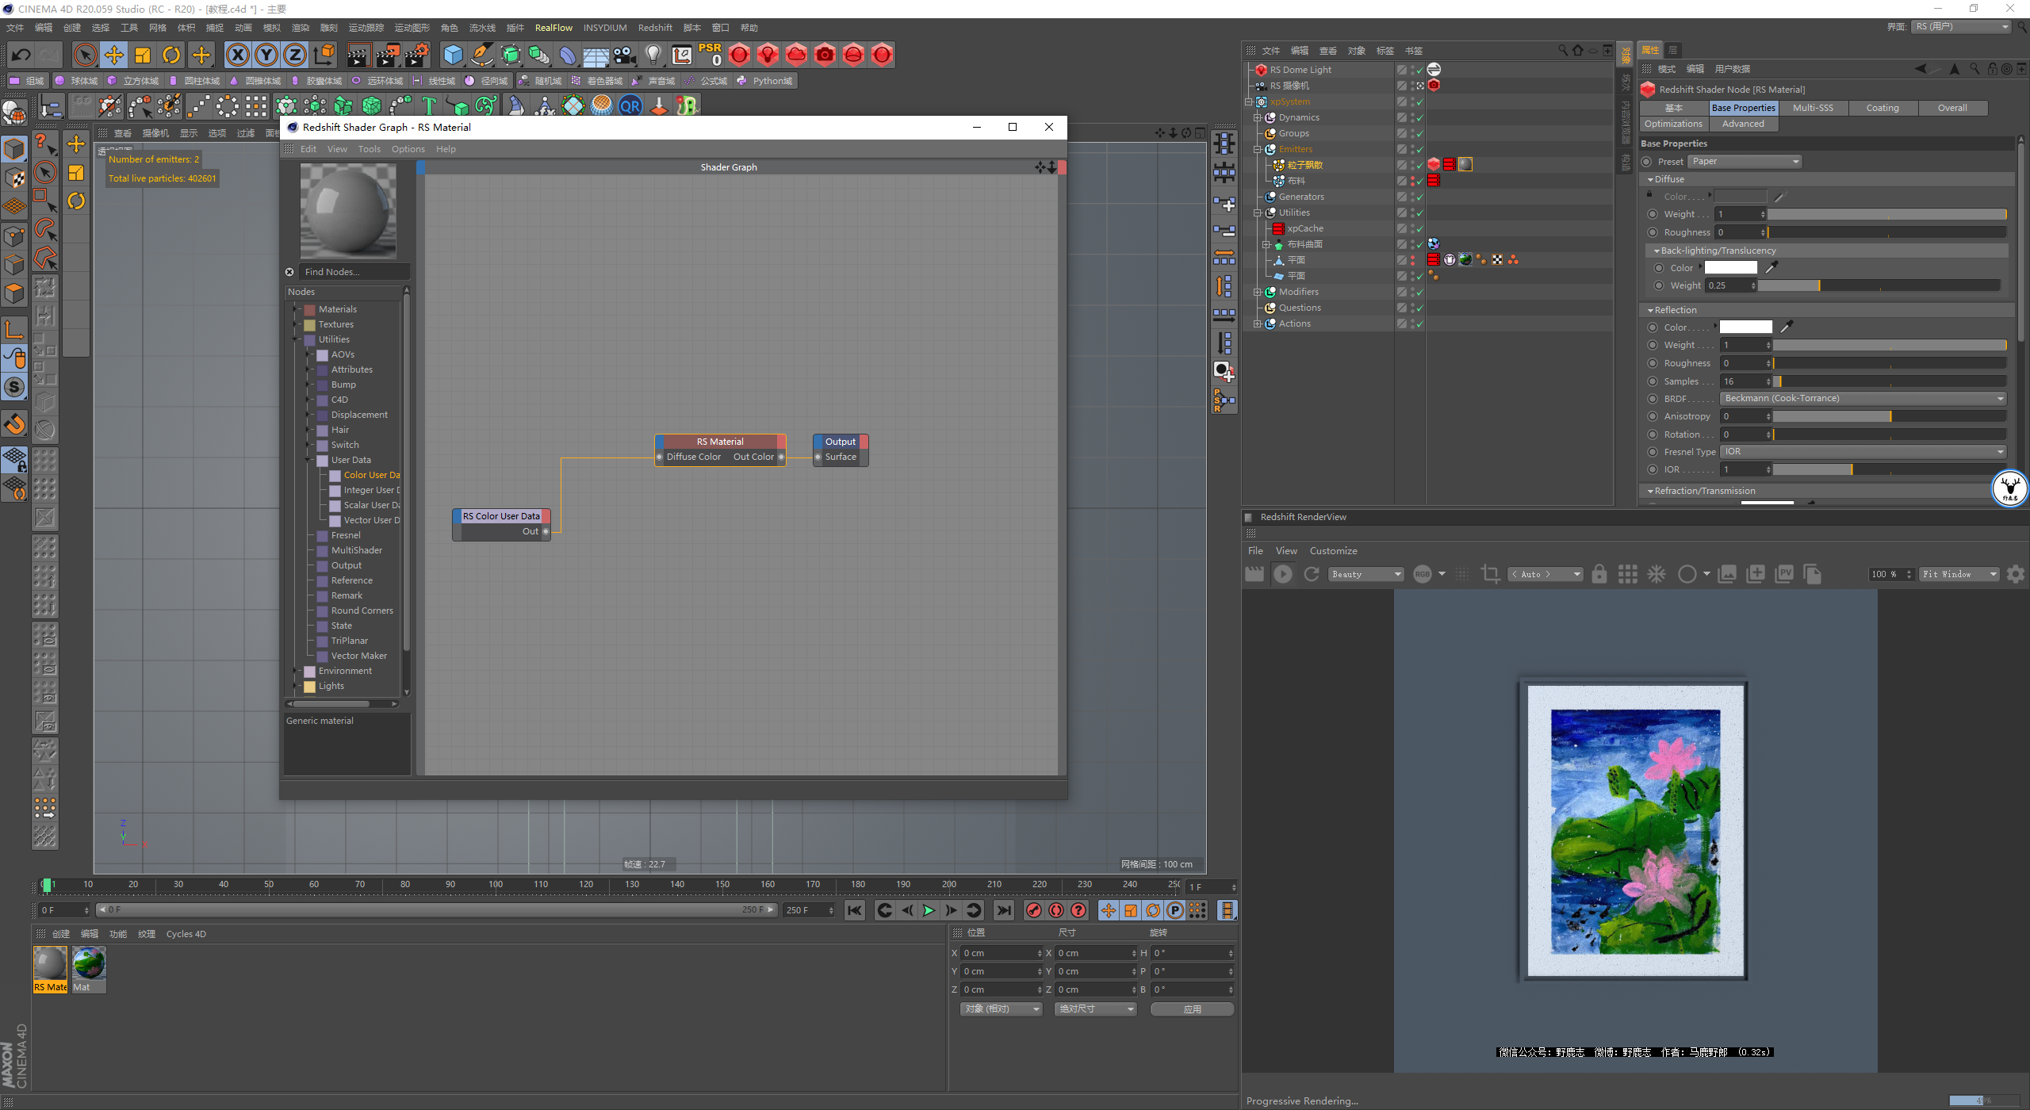Image resolution: width=2030 pixels, height=1110 pixels.
Task: Toggle the crop region icon in RenderView
Action: click(1491, 574)
